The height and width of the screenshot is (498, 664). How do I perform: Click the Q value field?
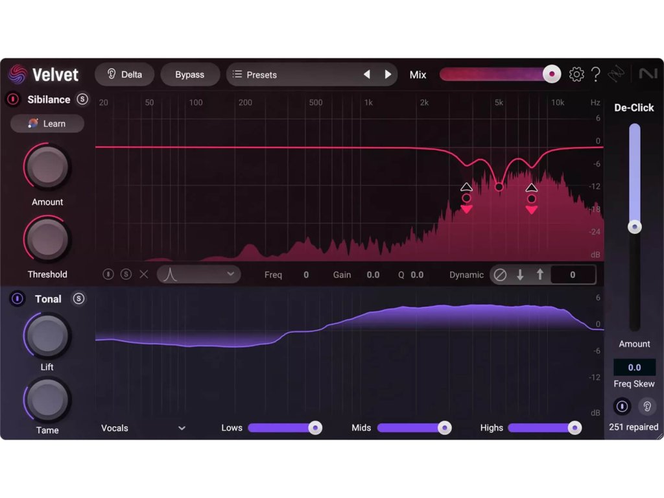click(417, 275)
